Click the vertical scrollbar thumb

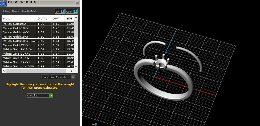pyautogui.click(x=76, y=28)
